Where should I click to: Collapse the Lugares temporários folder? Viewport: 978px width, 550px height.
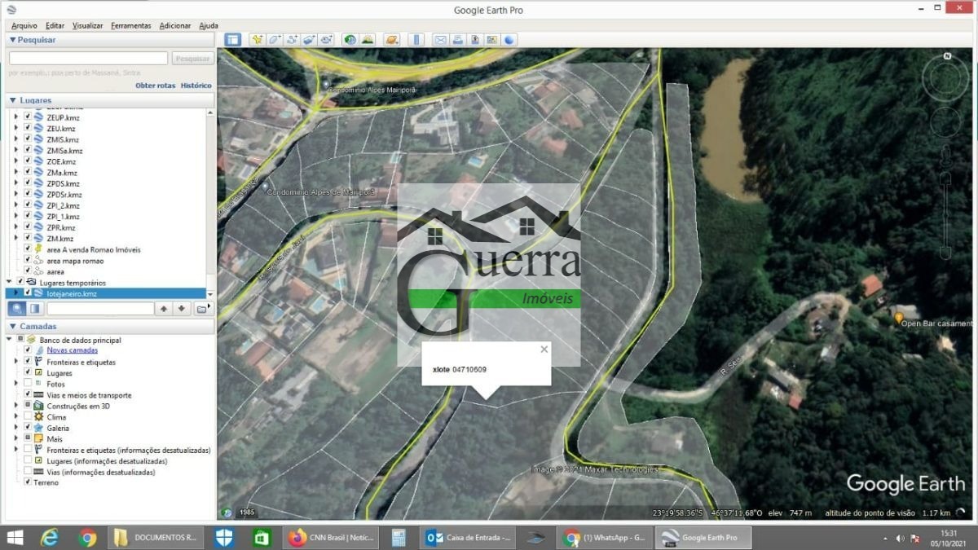coord(10,282)
